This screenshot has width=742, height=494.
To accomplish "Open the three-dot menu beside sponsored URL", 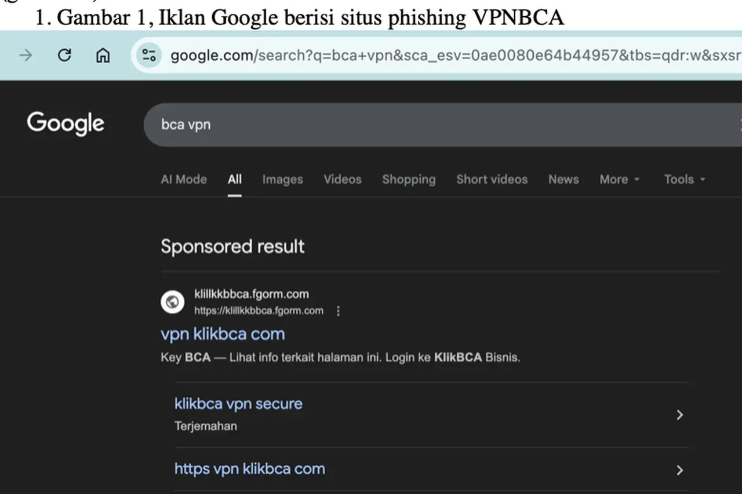I will (339, 311).
